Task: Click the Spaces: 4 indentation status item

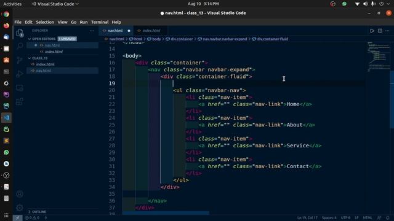Action: coord(329,218)
